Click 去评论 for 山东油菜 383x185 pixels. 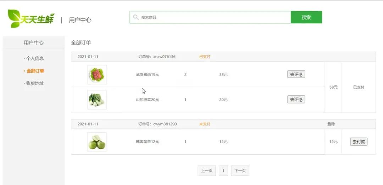(x=296, y=100)
